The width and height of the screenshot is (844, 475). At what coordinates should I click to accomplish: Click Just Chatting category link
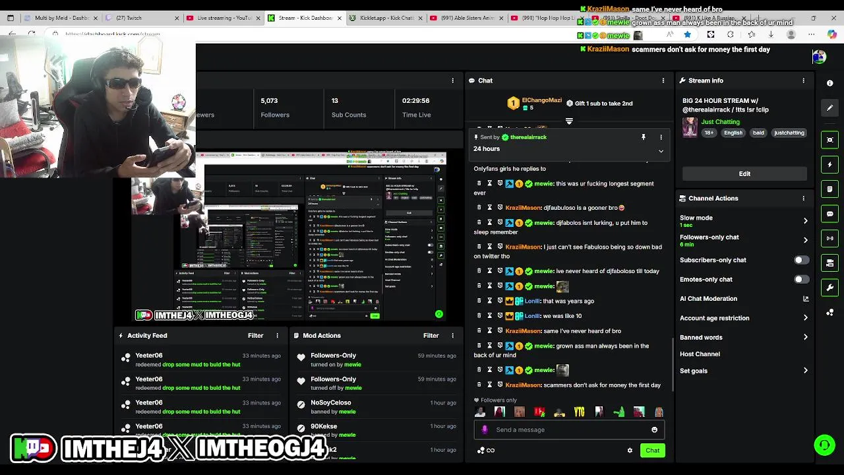click(720, 122)
